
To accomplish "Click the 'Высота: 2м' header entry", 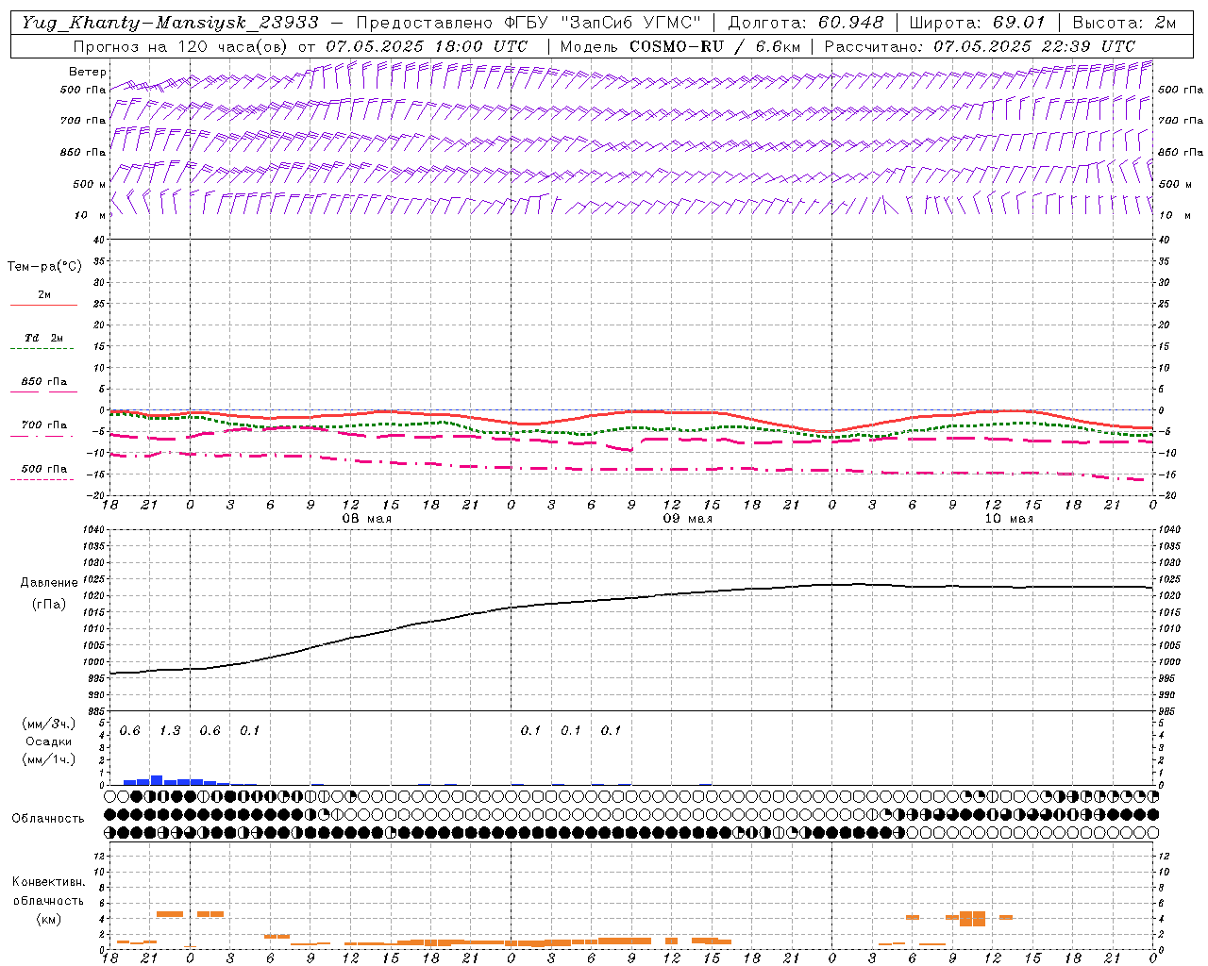I will pyautogui.click(x=1124, y=23).
